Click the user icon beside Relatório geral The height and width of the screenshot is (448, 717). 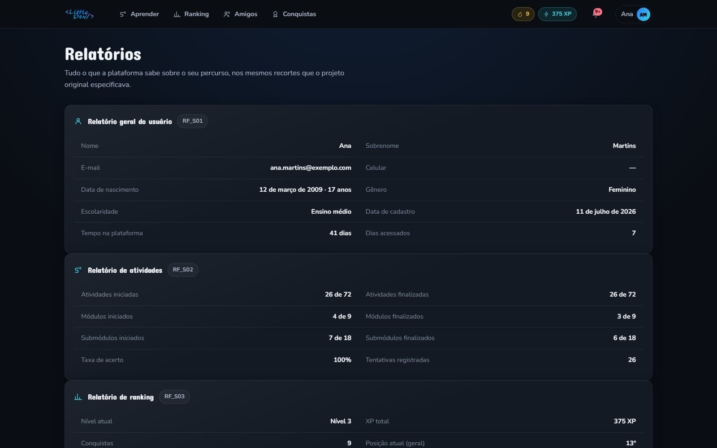78,121
